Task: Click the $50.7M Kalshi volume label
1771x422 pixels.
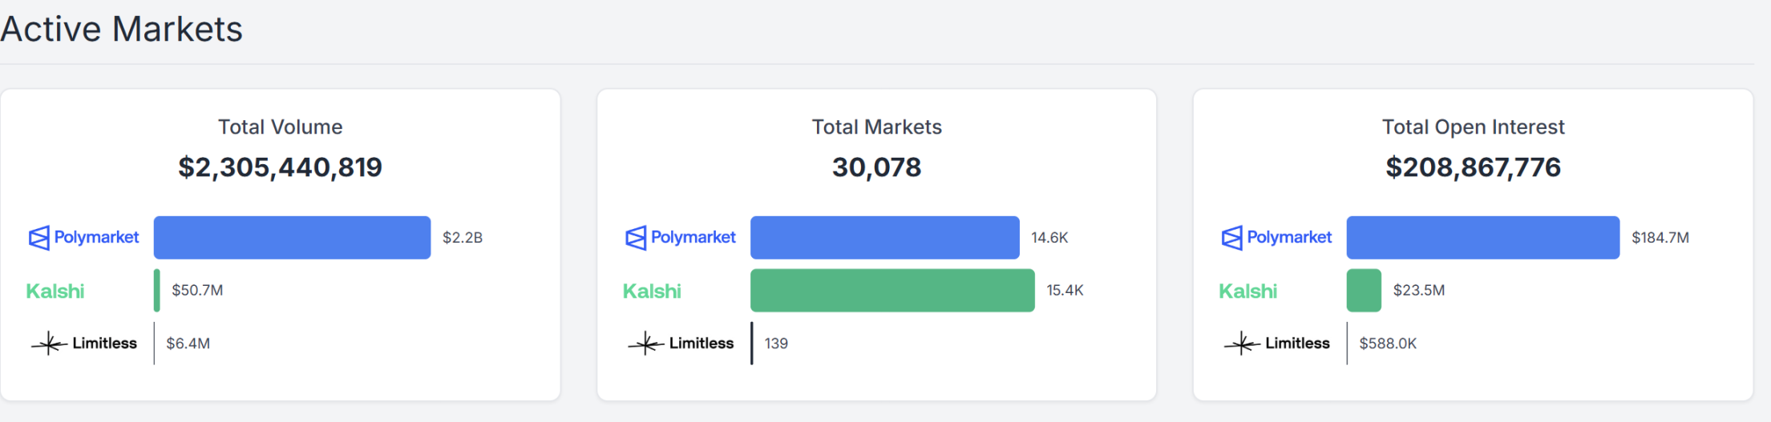Action: (197, 291)
